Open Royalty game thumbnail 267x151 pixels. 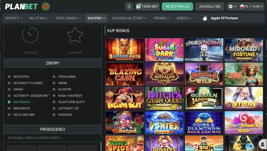pyautogui.click(x=164, y=143)
